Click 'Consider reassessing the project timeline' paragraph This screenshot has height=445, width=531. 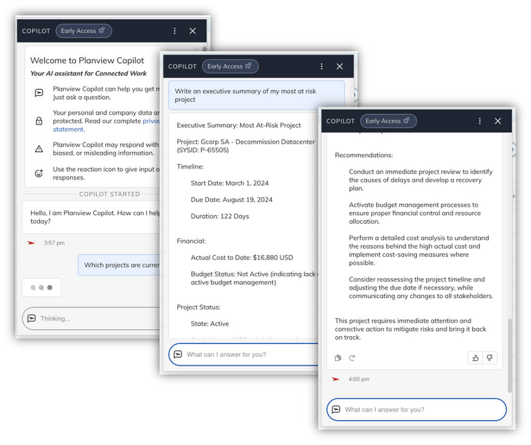pos(421,287)
